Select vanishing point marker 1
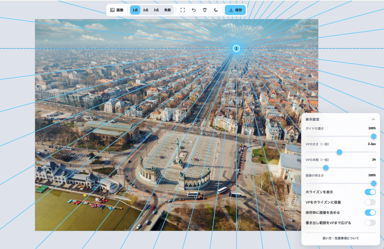 pyautogui.click(x=236, y=48)
